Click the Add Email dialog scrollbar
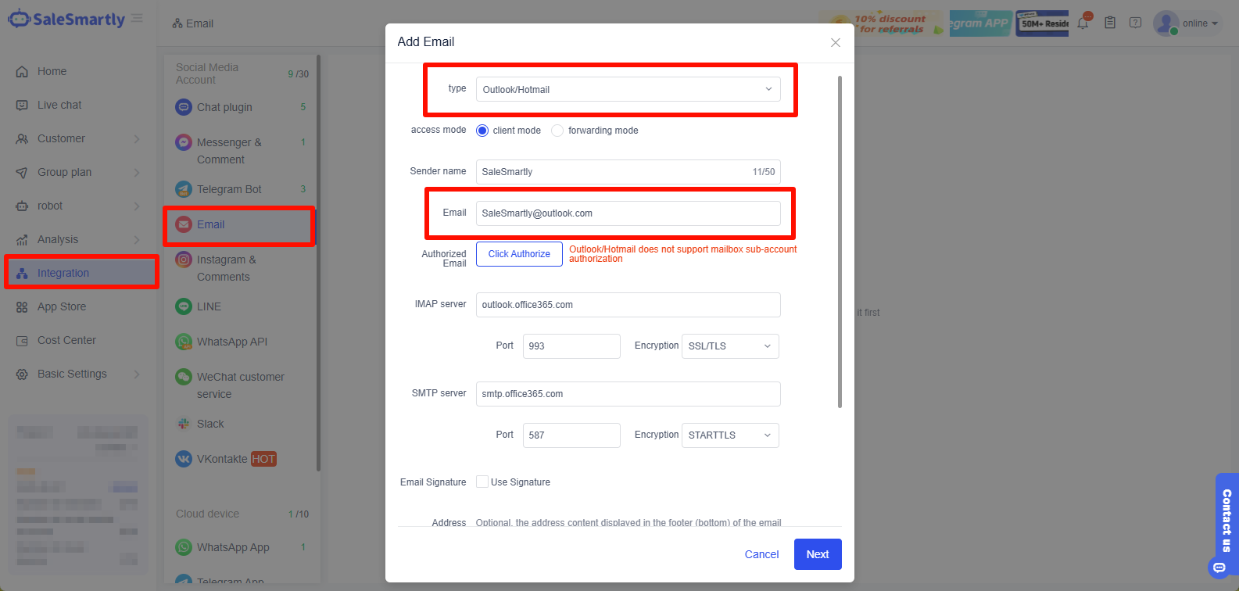Image resolution: width=1239 pixels, height=591 pixels. 840,242
